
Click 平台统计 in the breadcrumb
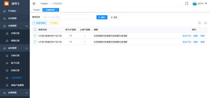pos(44,4)
